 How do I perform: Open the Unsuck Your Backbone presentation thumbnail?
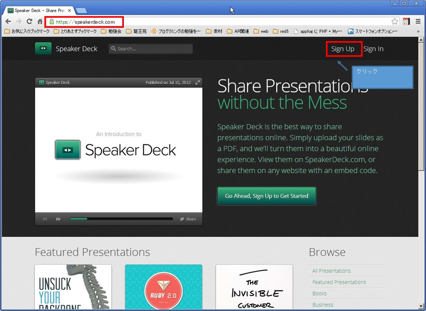click(73, 287)
